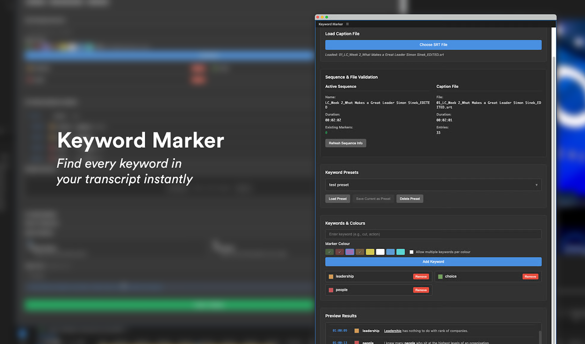Click the red colour chip beside people keyword
The width and height of the screenshot is (585, 344).
(331, 290)
